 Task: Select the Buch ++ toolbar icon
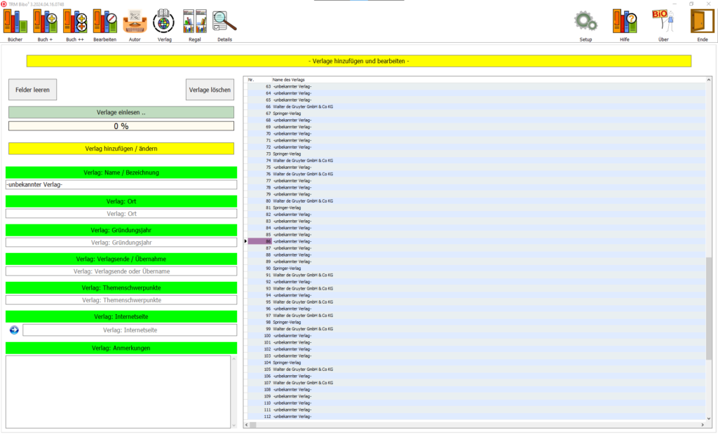[x=75, y=22]
